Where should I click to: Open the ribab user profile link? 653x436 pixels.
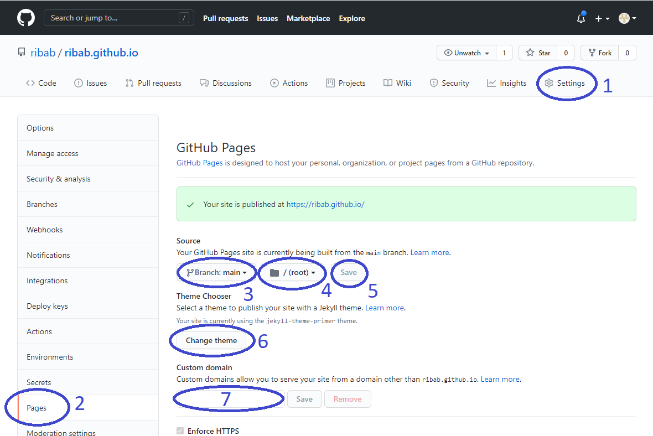point(43,53)
